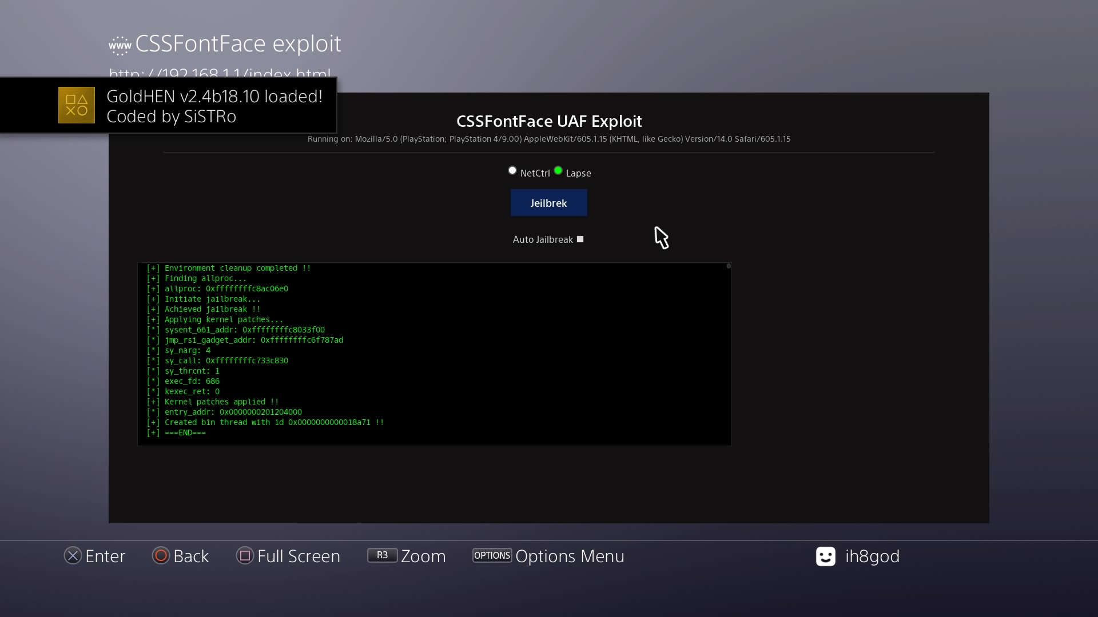Click the cross button Enter icon
Screen dimensions: 1098x617
coord(73,556)
